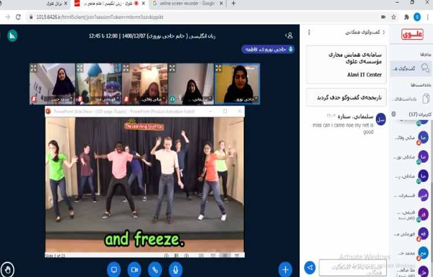Select user صادقی ر in participants list
Screen dimensions: 433x277
click(x=411, y=176)
